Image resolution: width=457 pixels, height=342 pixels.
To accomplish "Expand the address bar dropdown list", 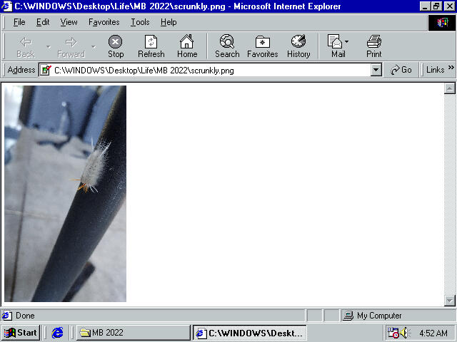I will [376, 70].
